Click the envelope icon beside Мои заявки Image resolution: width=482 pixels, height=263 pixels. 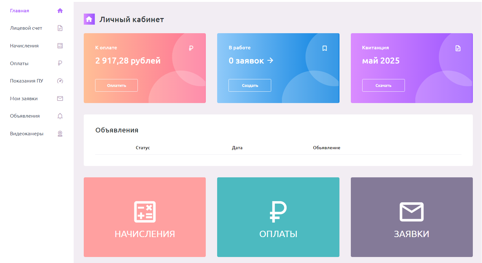[x=60, y=98]
